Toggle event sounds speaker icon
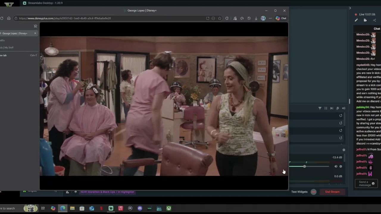This screenshot has width=381, height=214. [343, 108]
